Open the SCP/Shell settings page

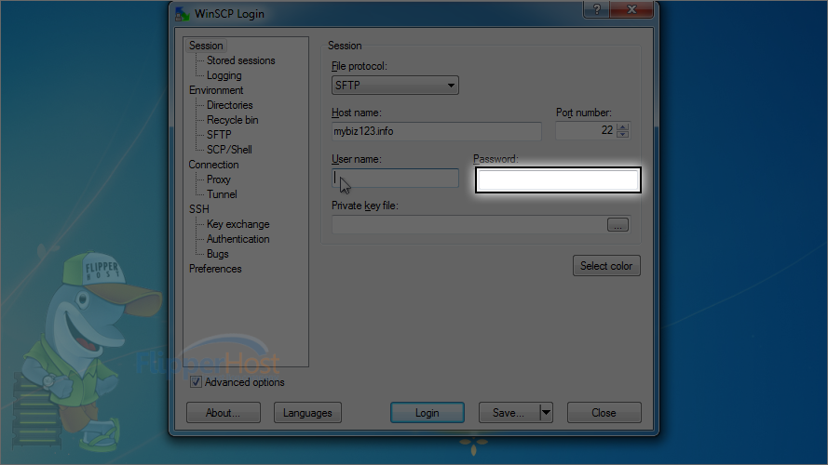click(229, 150)
